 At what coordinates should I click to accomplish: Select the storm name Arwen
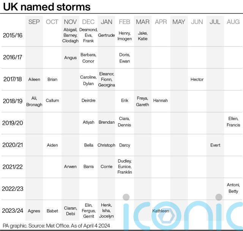(70, 167)
